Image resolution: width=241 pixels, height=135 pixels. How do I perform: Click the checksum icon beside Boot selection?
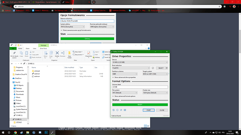pyautogui.click(x=153, y=68)
